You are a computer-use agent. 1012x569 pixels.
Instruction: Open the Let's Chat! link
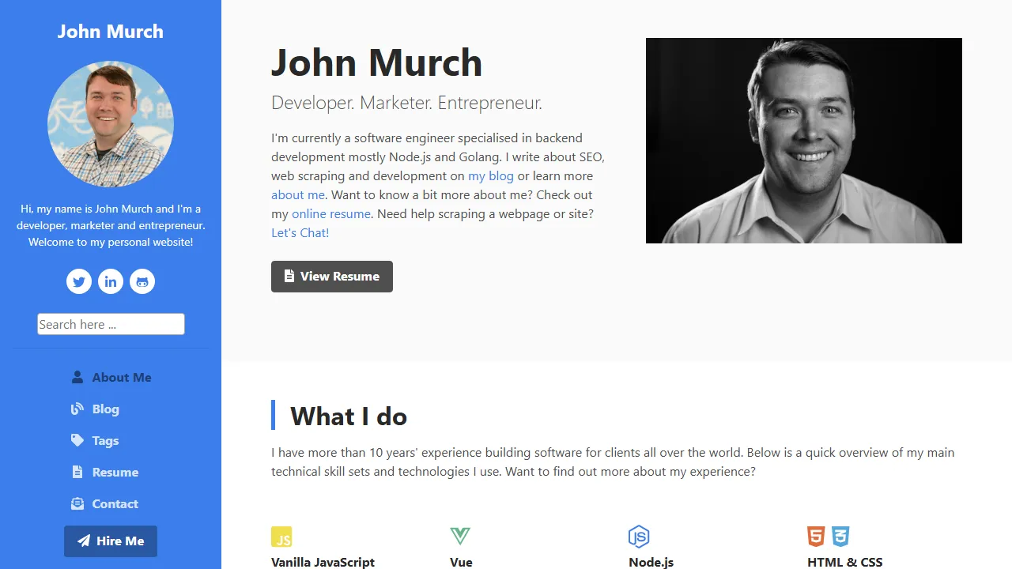pyautogui.click(x=300, y=232)
